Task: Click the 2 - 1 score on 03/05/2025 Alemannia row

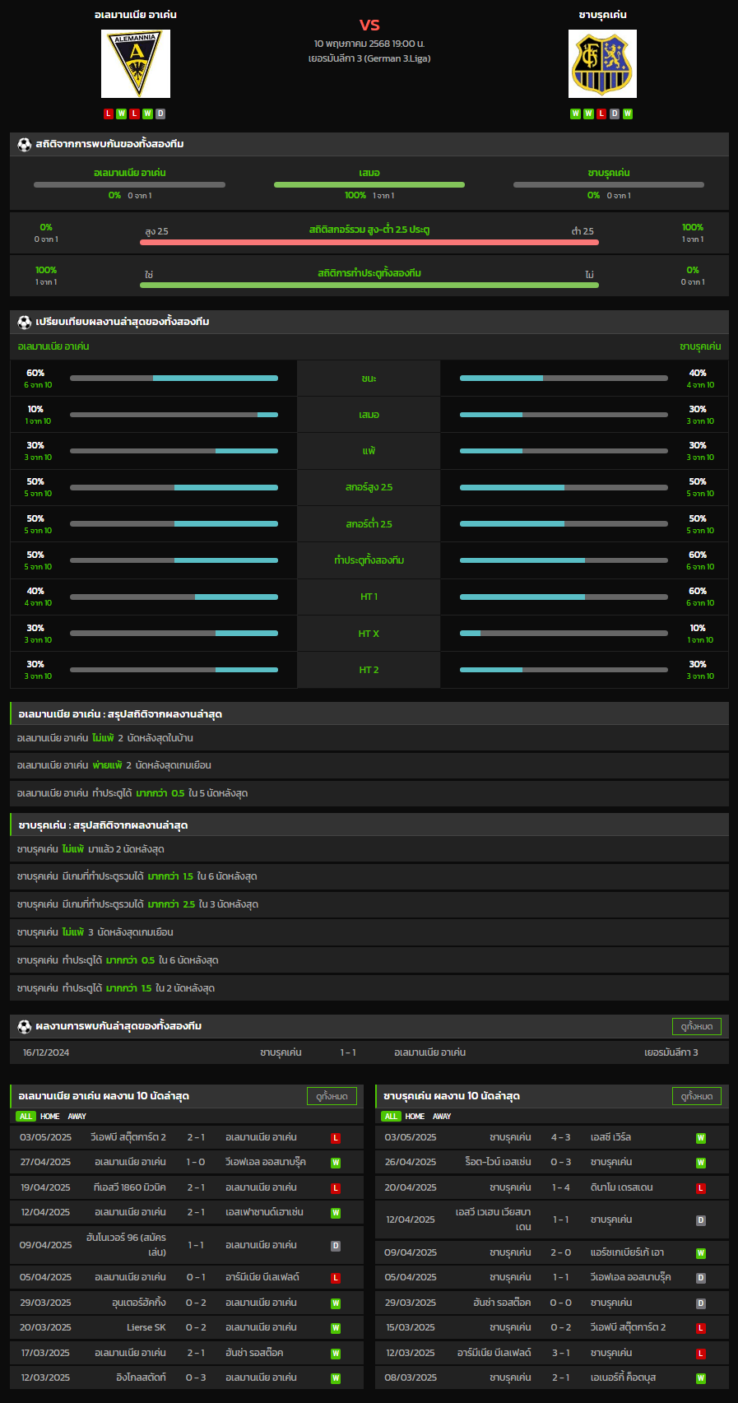Action: [196, 1137]
